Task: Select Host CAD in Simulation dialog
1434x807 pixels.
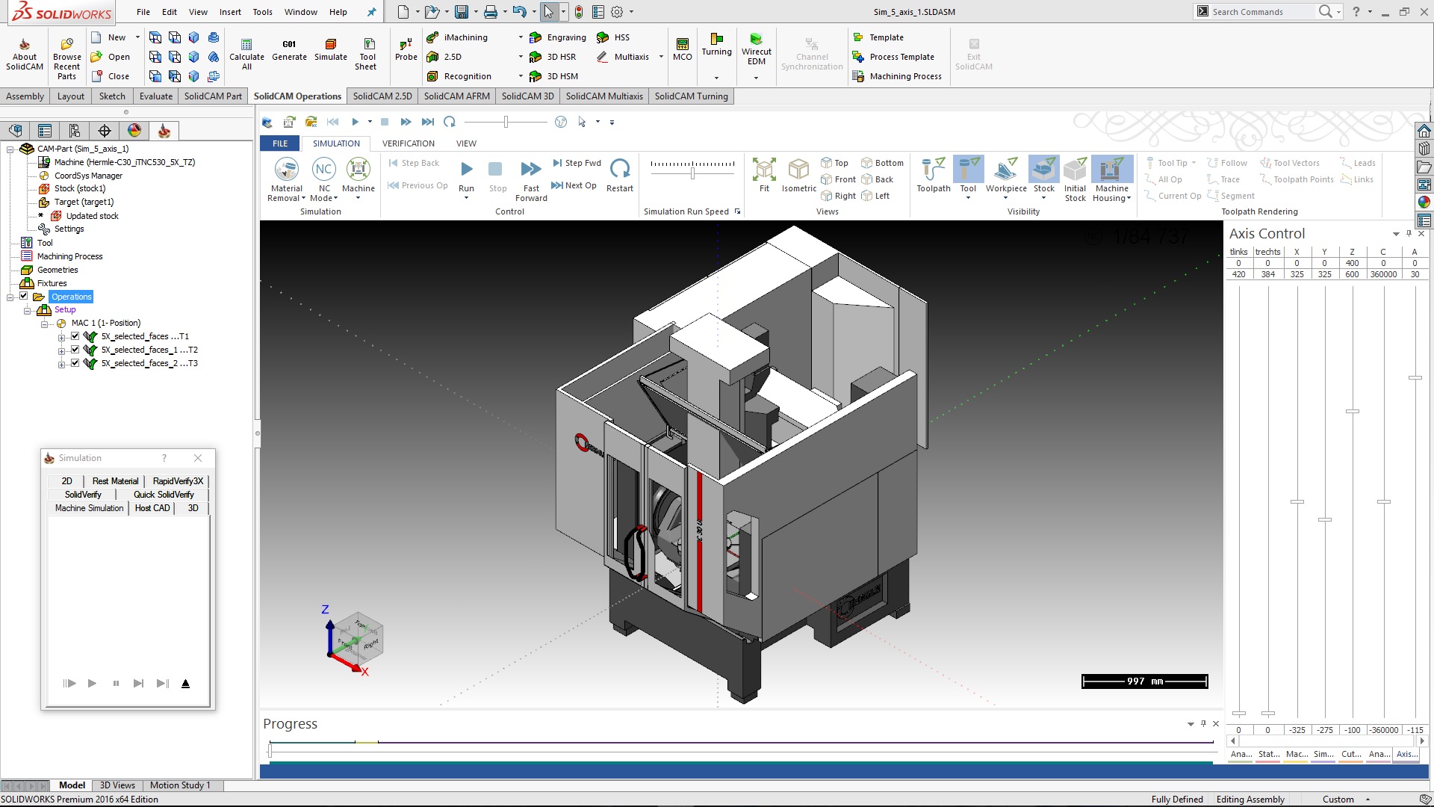Action: click(152, 508)
